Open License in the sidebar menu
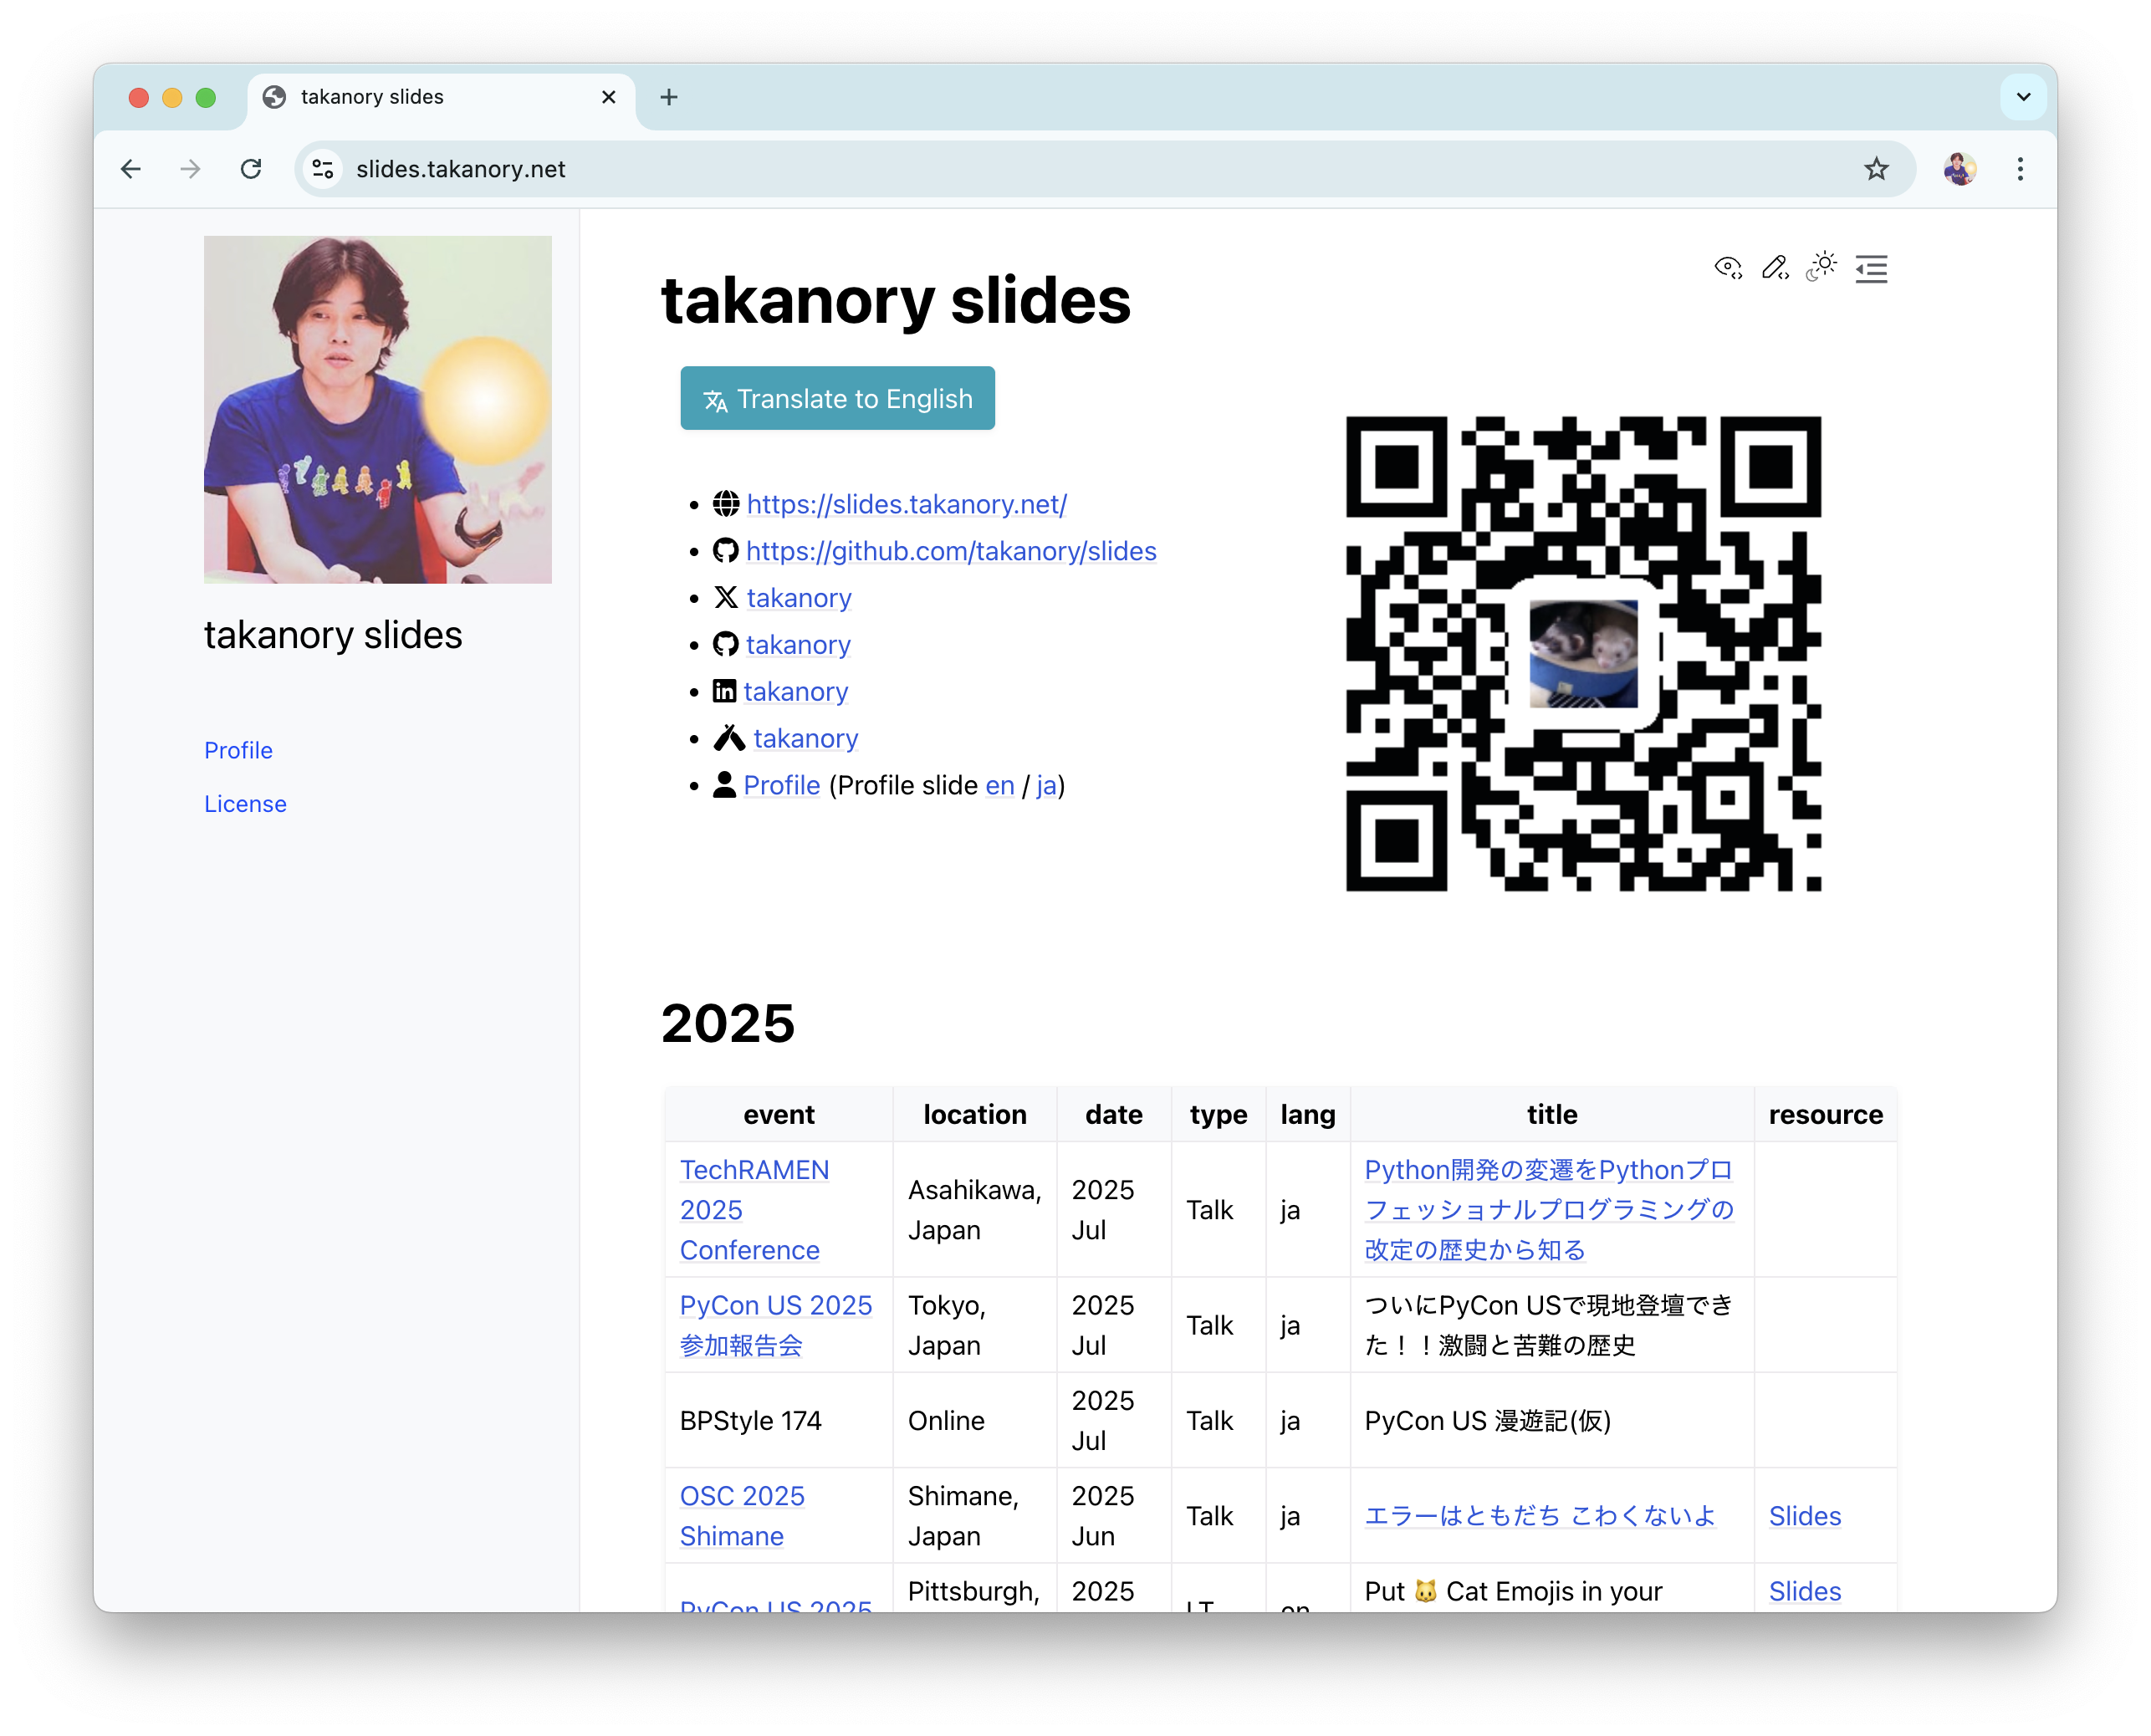This screenshot has width=2151, height=1736. pos(245,804)
